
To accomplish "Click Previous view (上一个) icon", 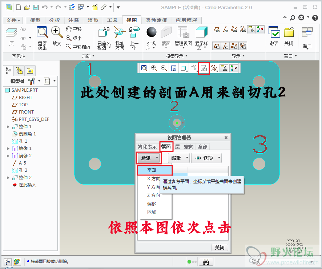I will pos(134,38).
